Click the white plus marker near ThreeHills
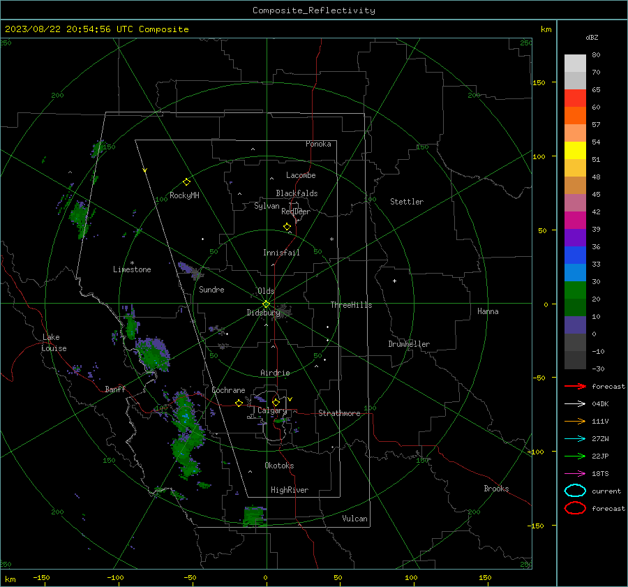This screenshot has width=628, height=587. (394, 281)
